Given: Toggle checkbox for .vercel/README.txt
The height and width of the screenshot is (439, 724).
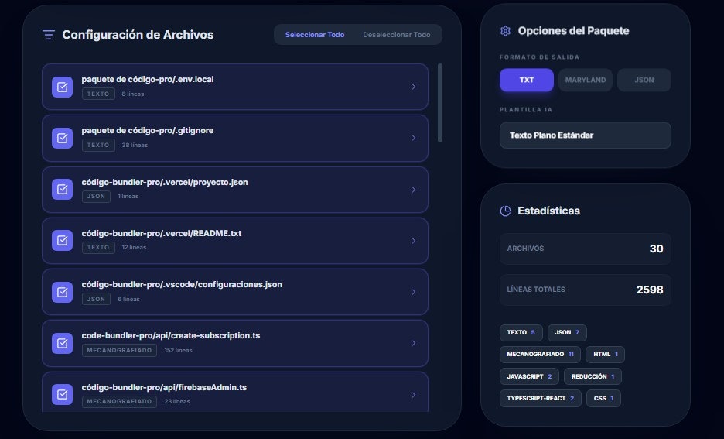Looking at the screenshot, I should pyautogui.click(x=63, y=241).
